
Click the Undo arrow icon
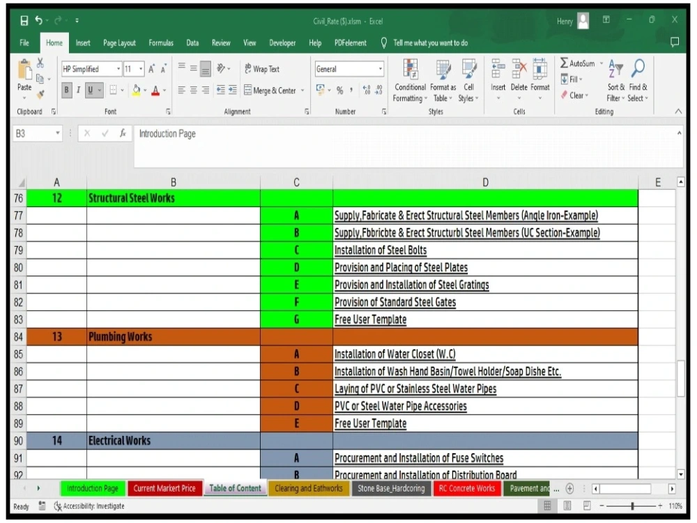38,20
